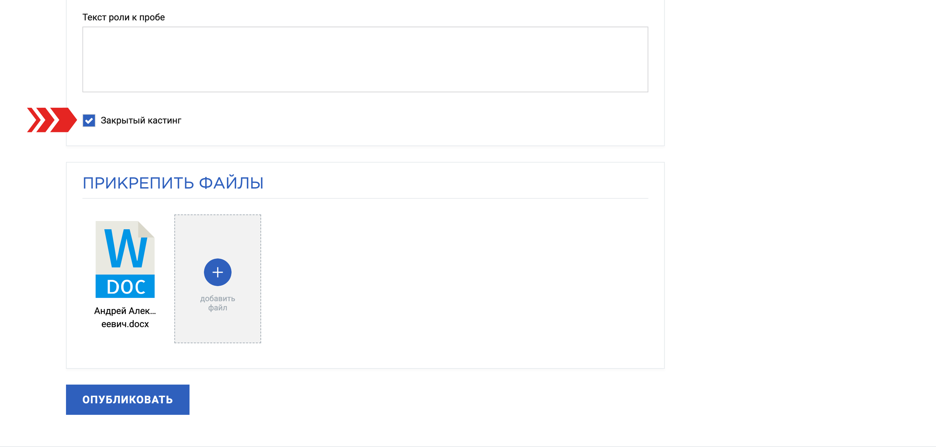
Task: Toggle the Закрытый кастинг checkbox
Action: coord(89,120)
